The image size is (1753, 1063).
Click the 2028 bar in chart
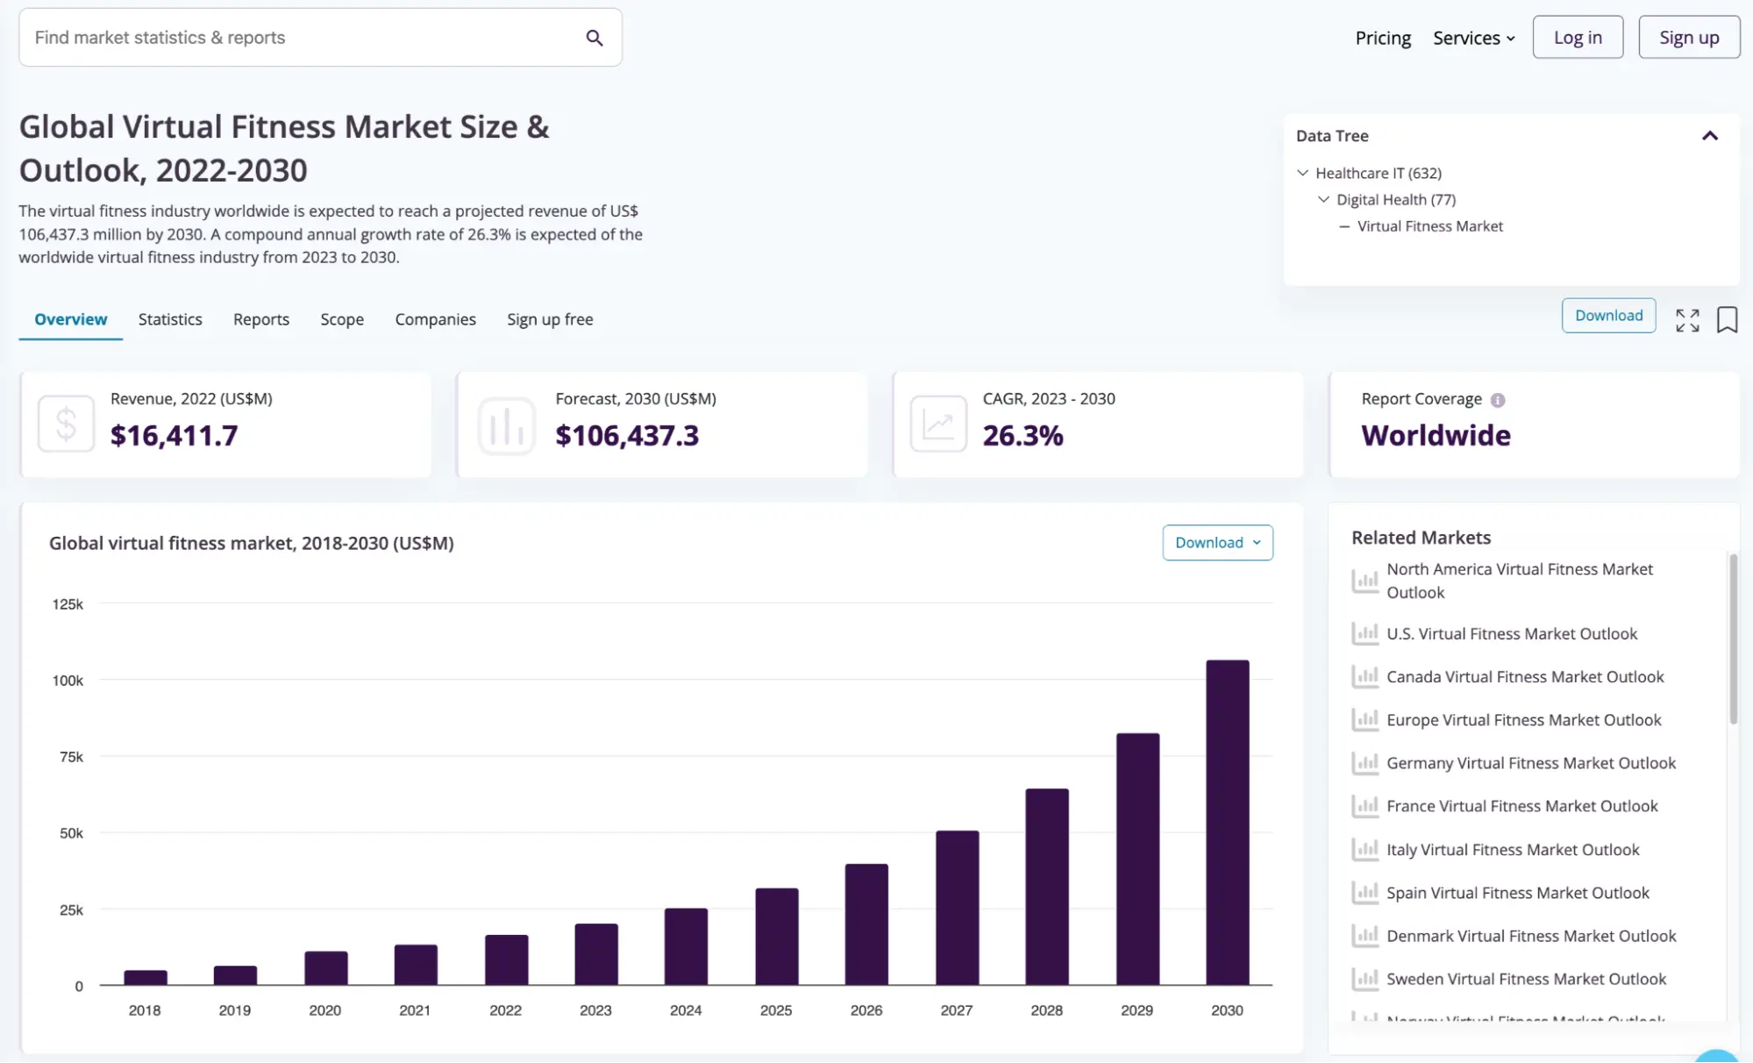(1047, 887)
